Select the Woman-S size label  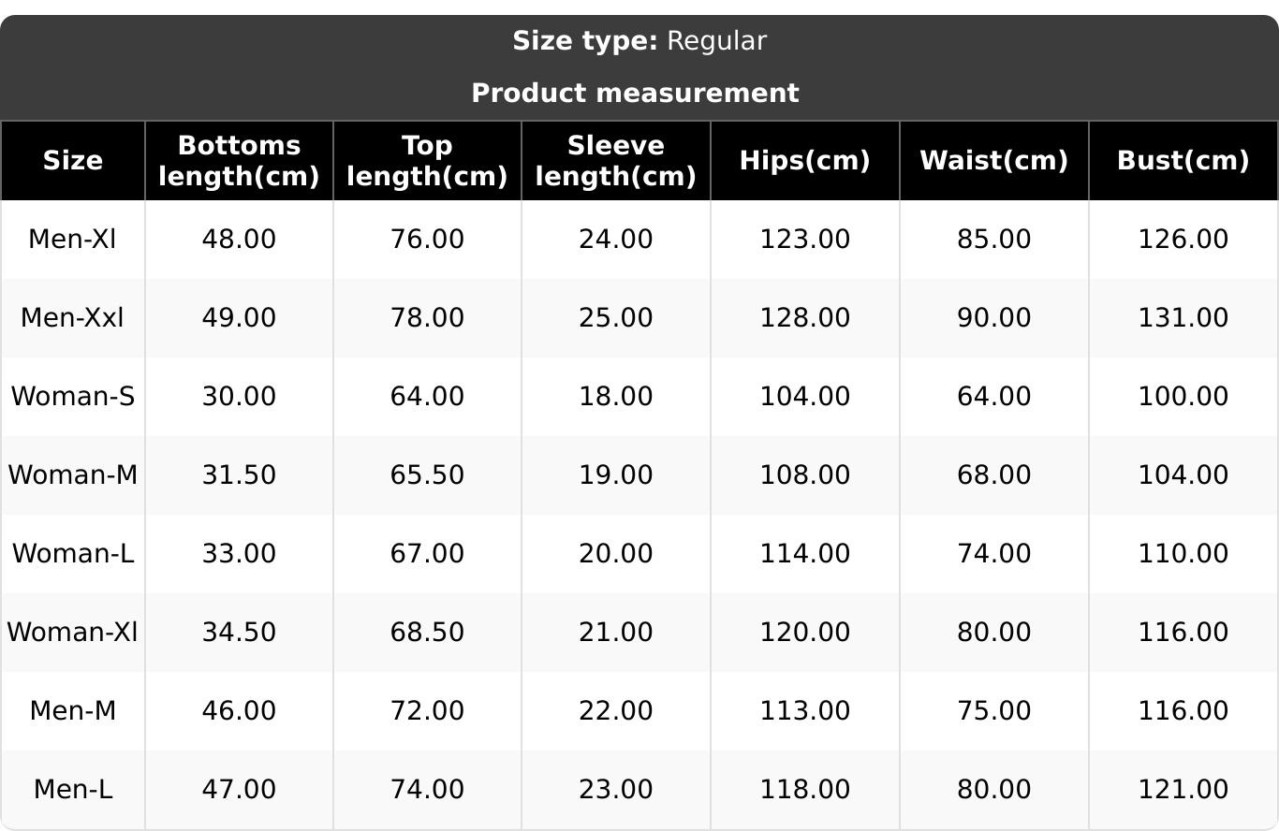tap(72, 397)
